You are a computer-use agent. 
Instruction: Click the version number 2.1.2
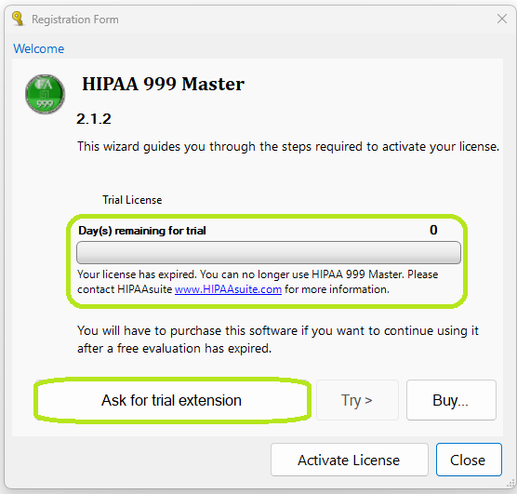coord(94,119)
